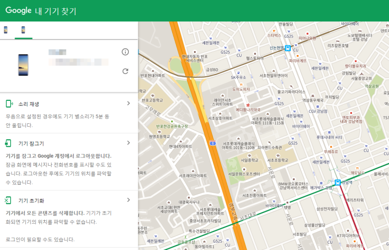Click the 고무래로 street name
The image size is (389, 250).
[x=153, y=110]
